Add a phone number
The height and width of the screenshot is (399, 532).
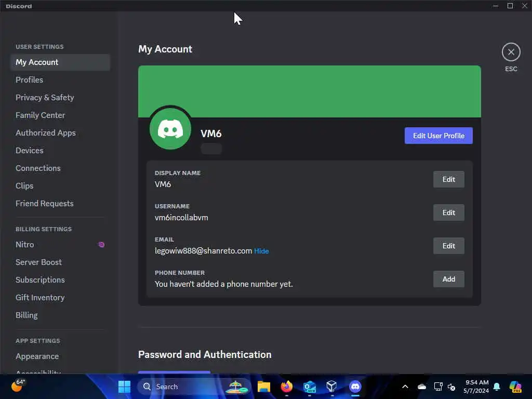point(448,279)
